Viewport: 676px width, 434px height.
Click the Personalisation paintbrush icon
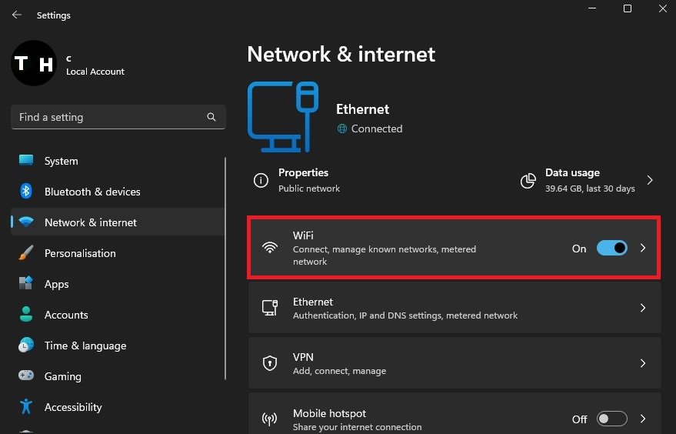[x=25, y=253]
